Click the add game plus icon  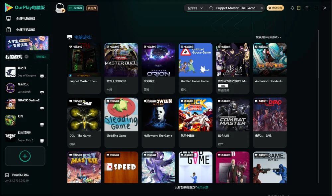point(25,156)
